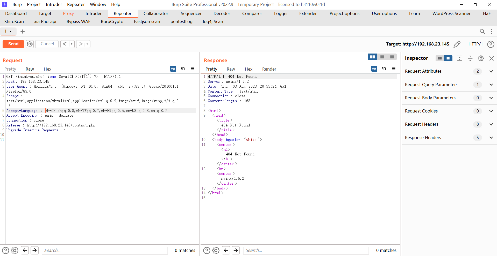Image resolution: width=497 pixels, height=256 pixels.
Task: Dock Inspector with left layout icon
Action: [440, 58]
